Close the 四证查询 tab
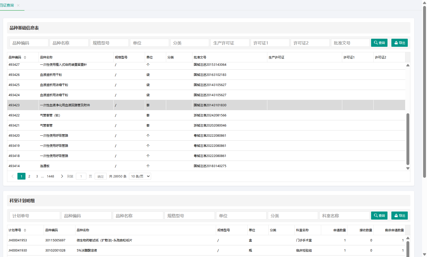427x257 pixels. click(18, 5)
